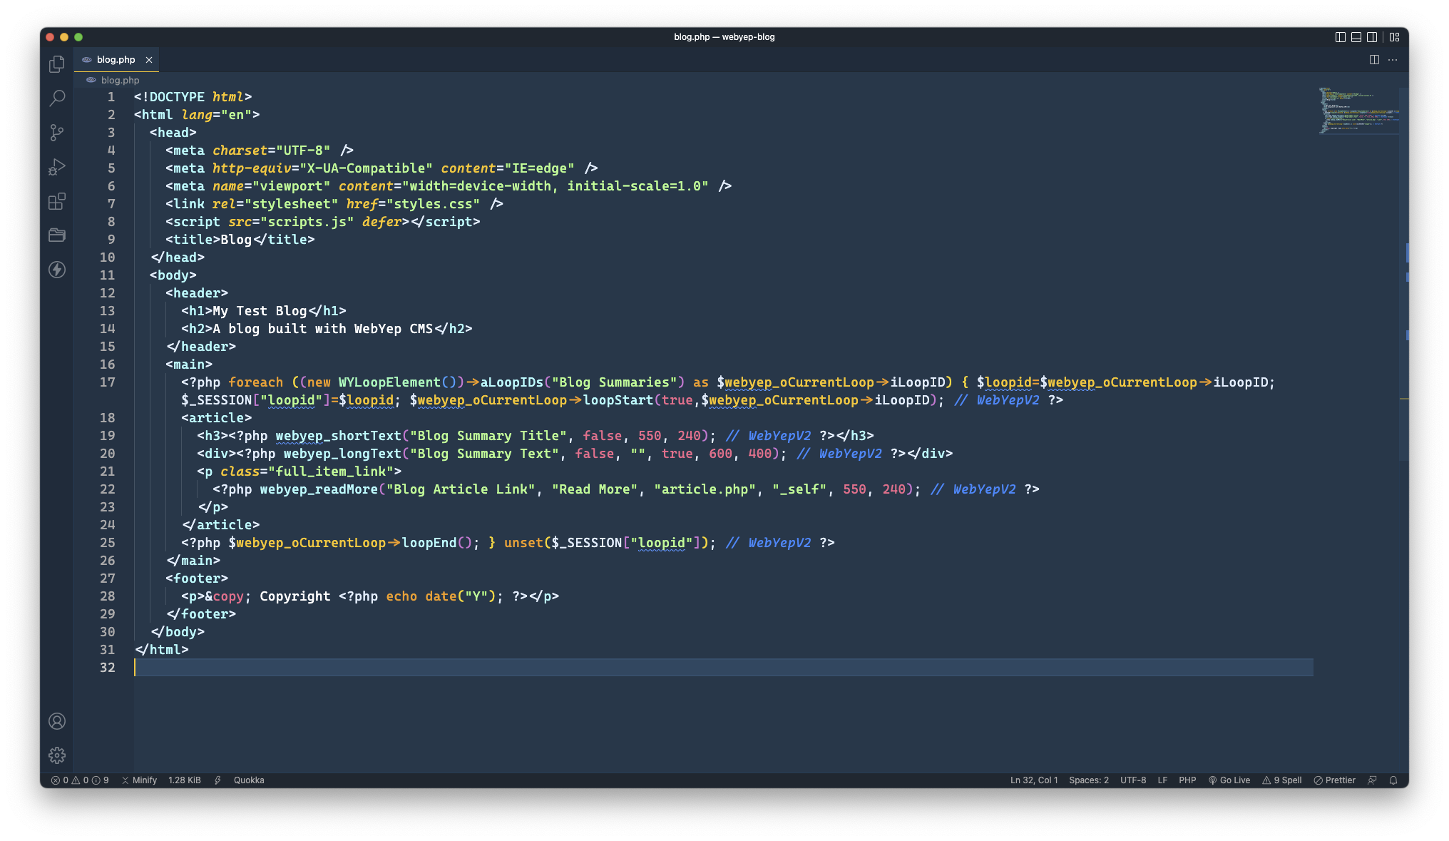Viewport: 1449px width, 841px height.
Task: Place cursor on empty line 32
Action: 723,668
